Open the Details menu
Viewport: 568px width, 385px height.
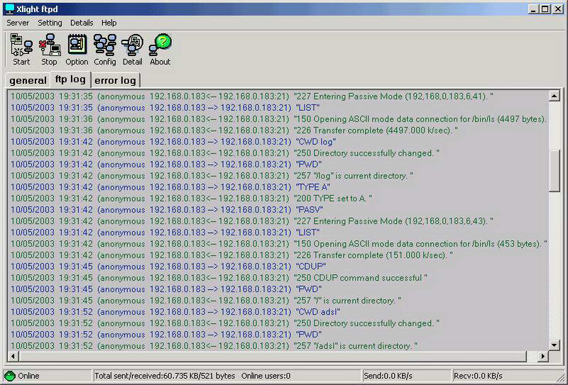82,23
